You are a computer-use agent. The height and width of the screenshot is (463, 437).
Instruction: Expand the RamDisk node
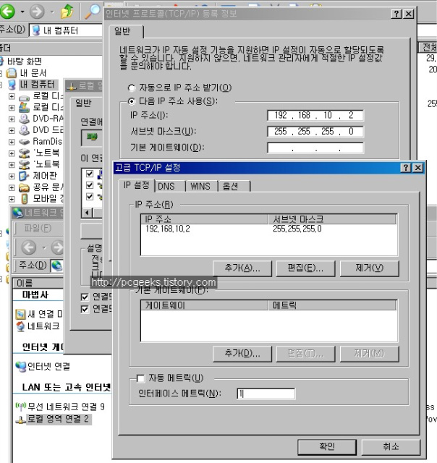tap(12, 142)
